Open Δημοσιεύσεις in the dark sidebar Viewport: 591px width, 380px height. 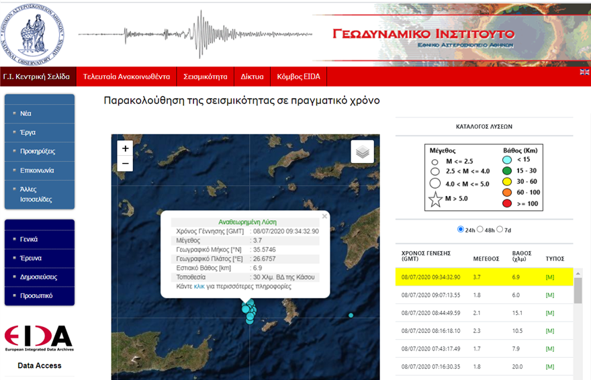[x=40, y=277]
